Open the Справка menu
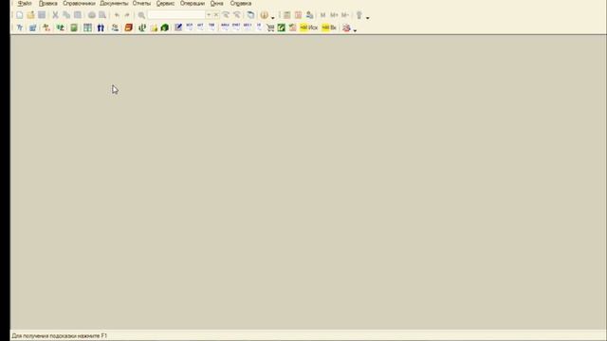Image resolution: width=607 pixels, height=341 pixels. pos(241,4)
